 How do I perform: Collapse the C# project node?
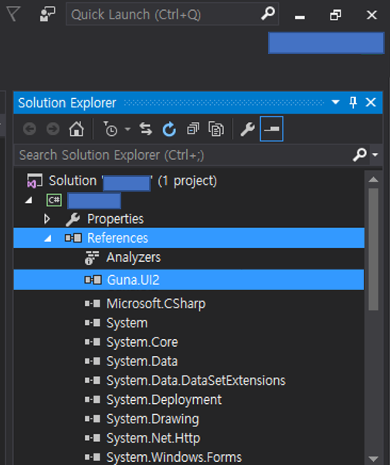(29, 201)
